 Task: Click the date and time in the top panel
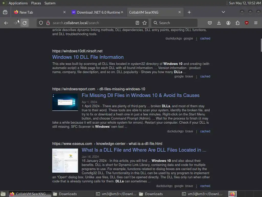click(245, 3)
